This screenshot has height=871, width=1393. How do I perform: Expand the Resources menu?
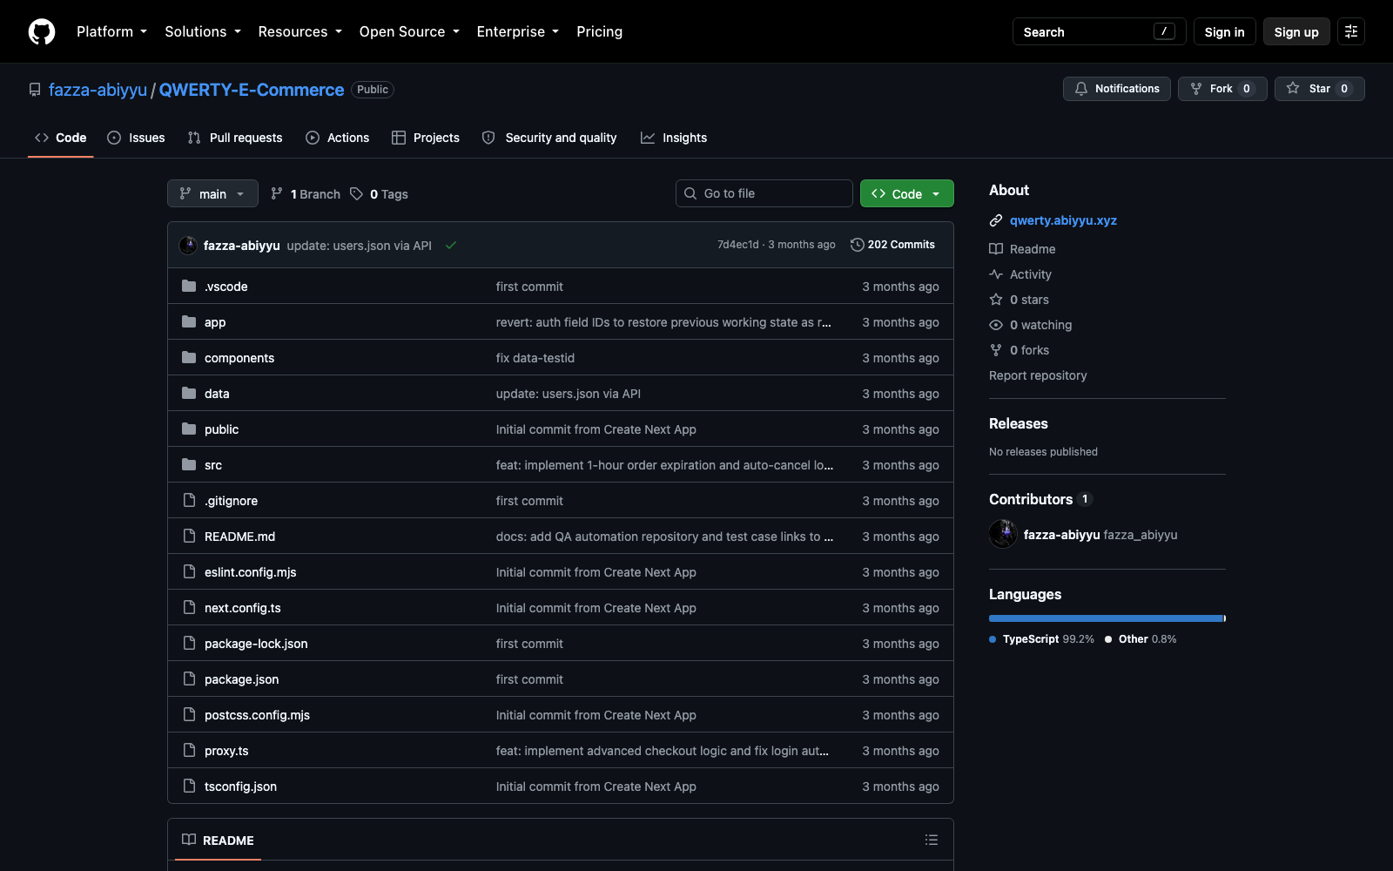click(x=300, y=31)
